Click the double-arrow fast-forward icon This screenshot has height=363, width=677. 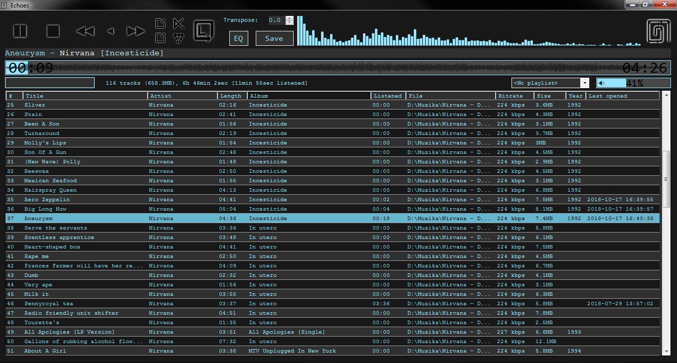click(x=136, y=31)
